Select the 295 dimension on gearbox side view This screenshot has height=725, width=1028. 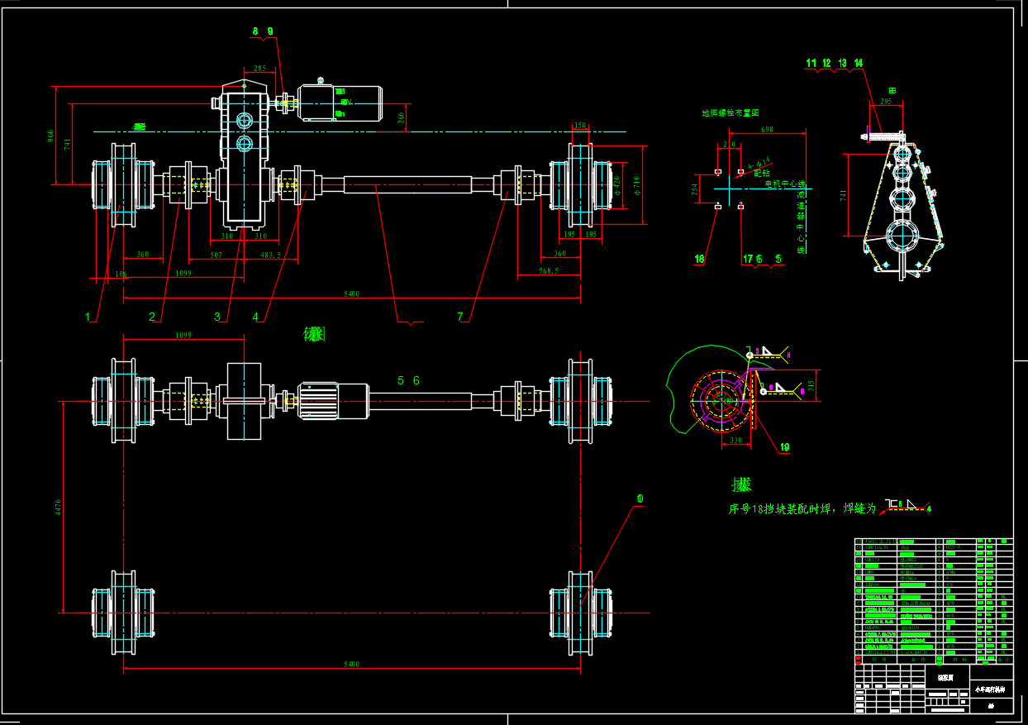885,101
